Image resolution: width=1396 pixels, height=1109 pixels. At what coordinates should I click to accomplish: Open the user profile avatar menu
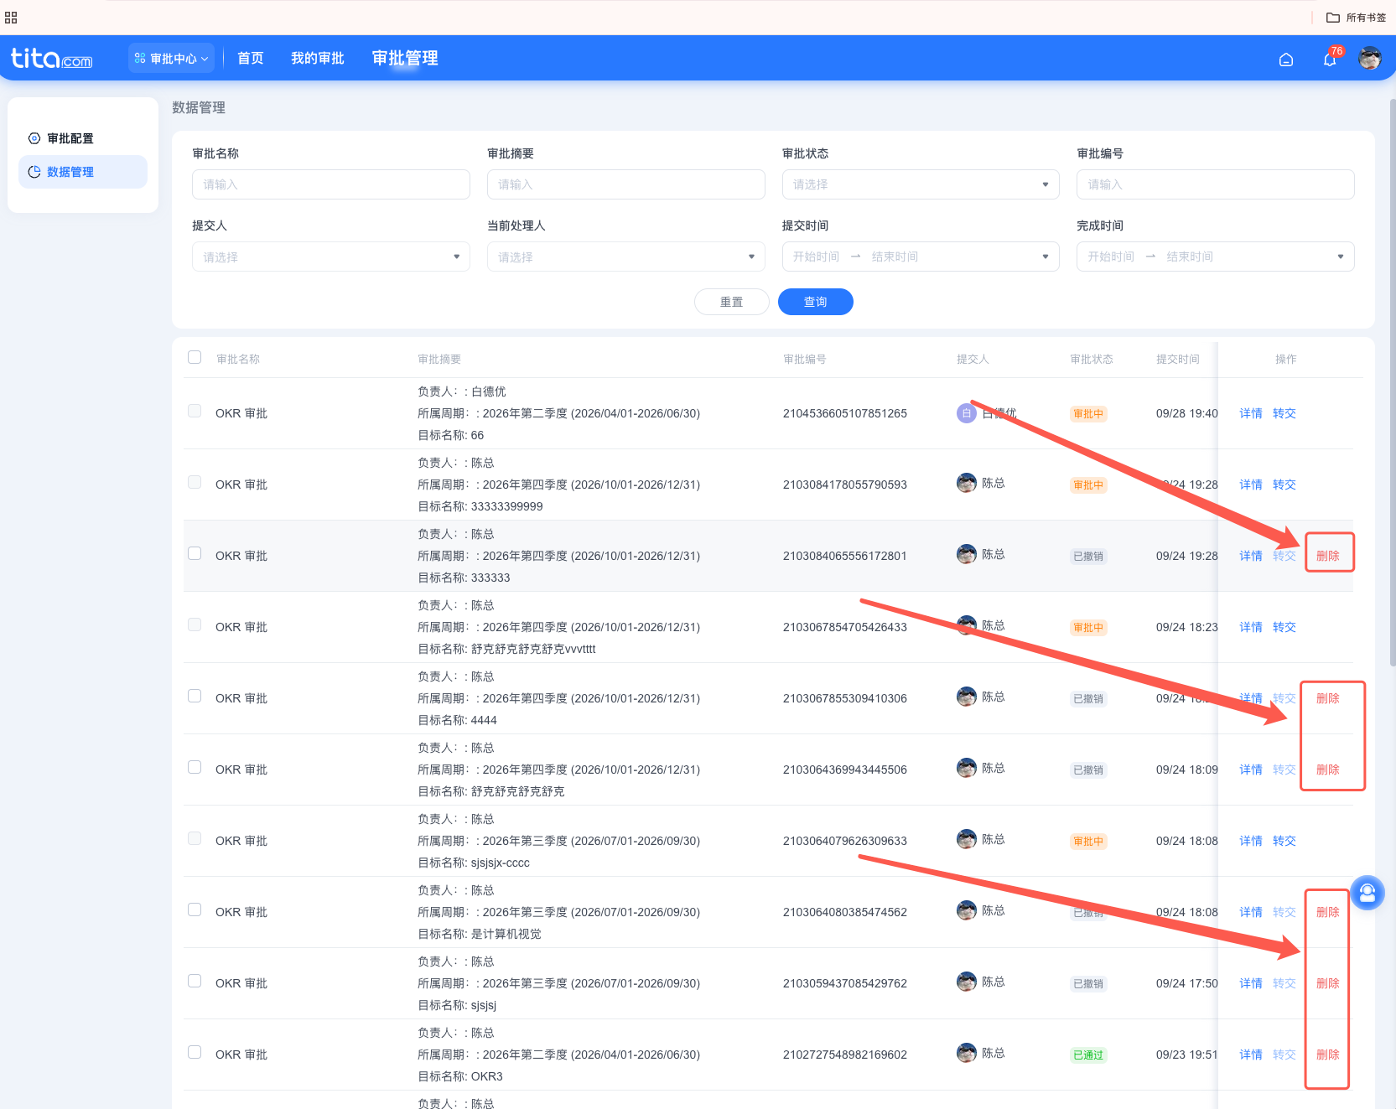(x=1370, y=58)
